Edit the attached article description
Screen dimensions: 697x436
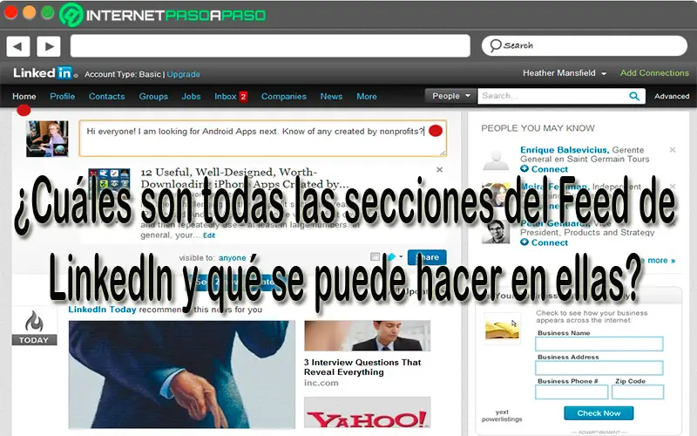[x=209, y=235]
